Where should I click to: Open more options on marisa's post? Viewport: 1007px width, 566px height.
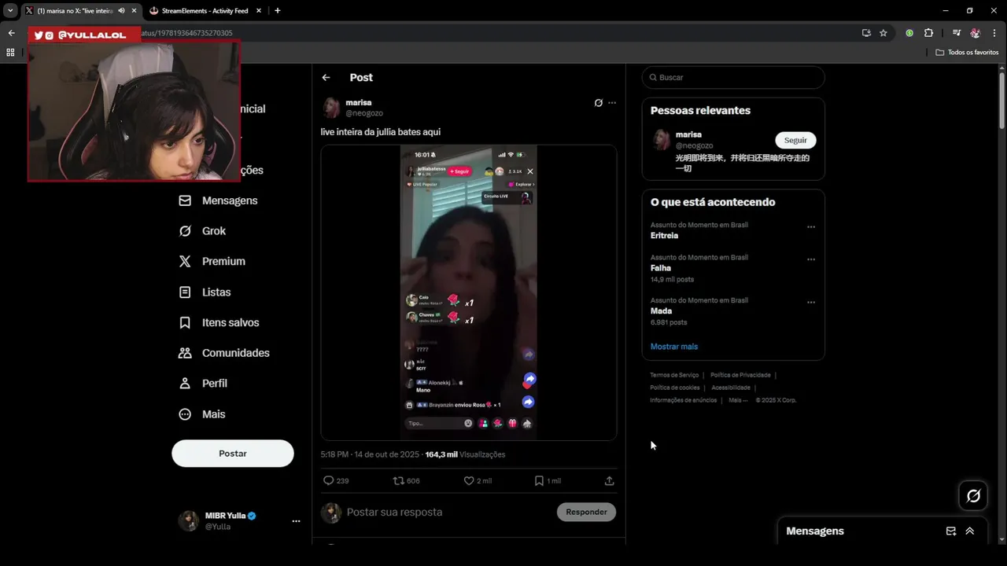tap(612, 103)
